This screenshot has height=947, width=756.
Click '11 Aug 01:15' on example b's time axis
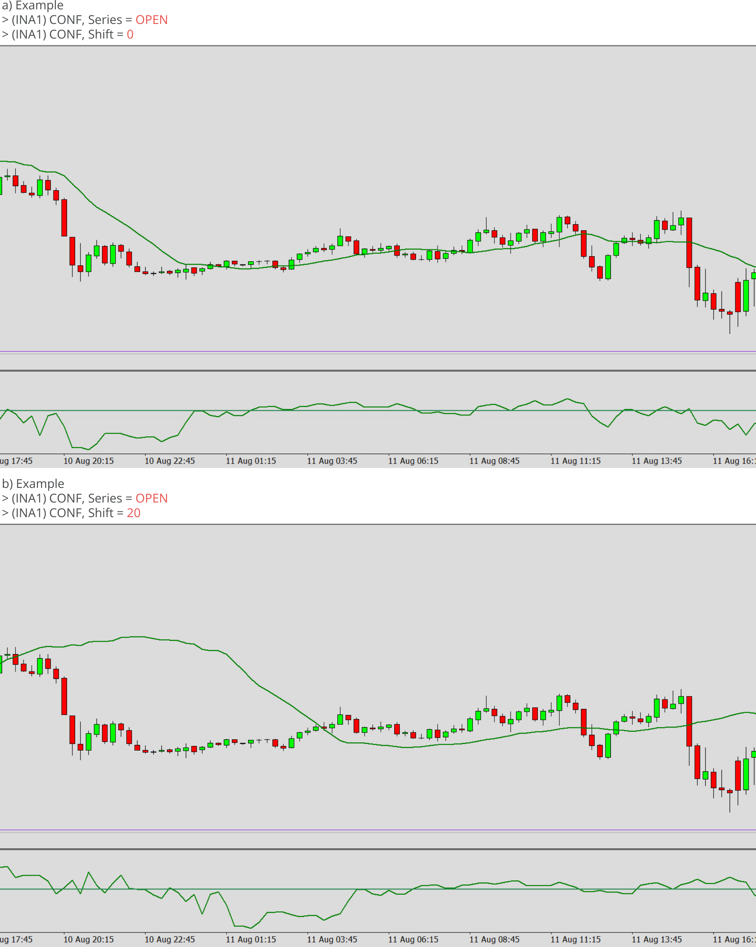pyautogui.click(x=251, y=939)
